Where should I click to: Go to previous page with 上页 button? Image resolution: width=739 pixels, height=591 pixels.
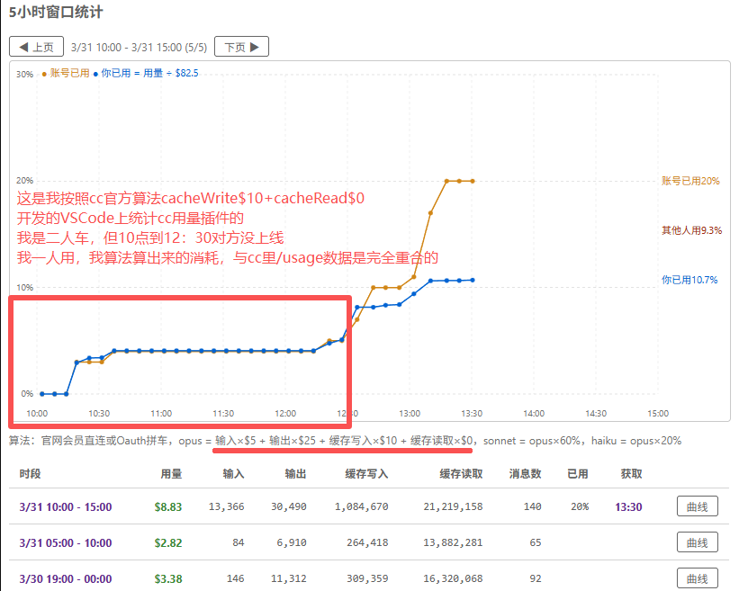click(x=36, y=47)
